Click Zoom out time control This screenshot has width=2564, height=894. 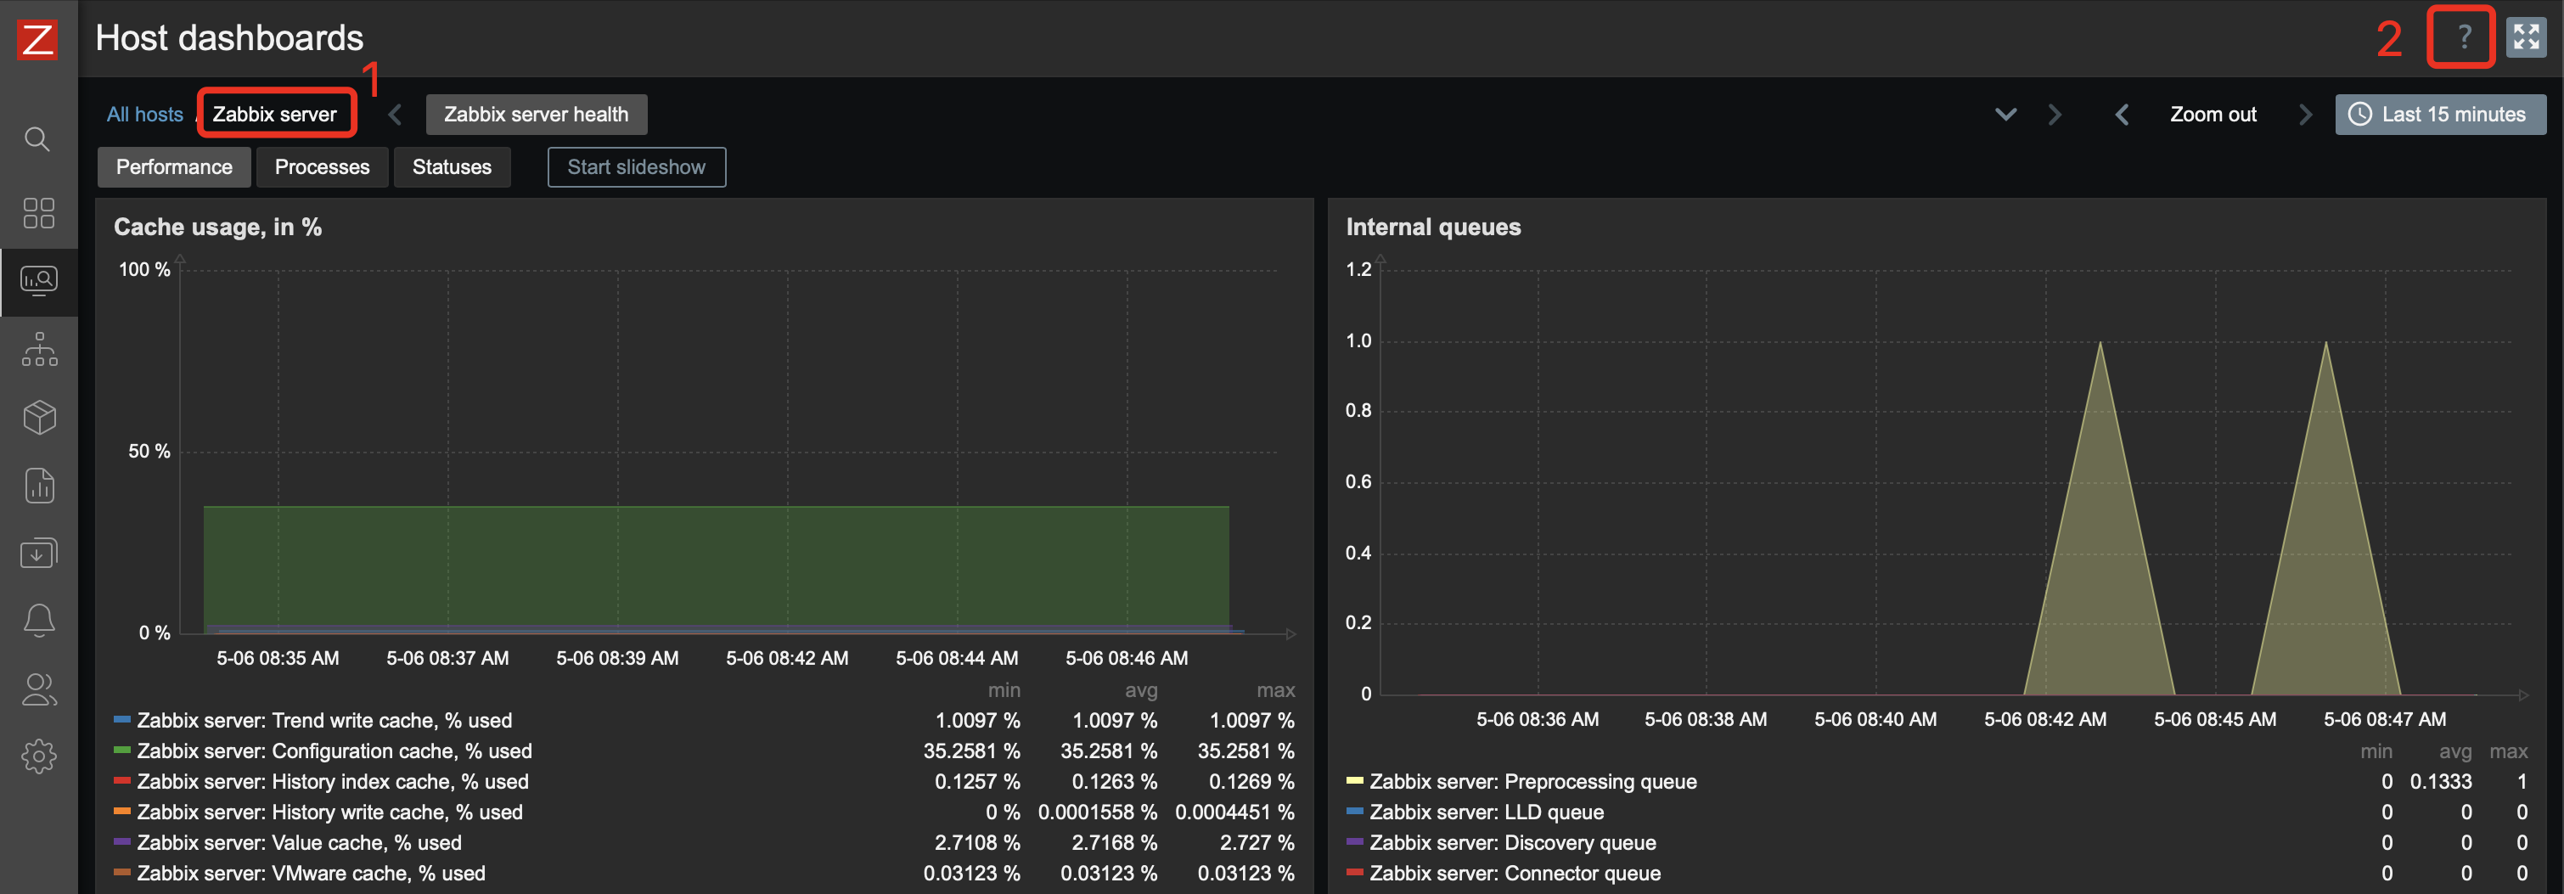tap(2213, 115)
